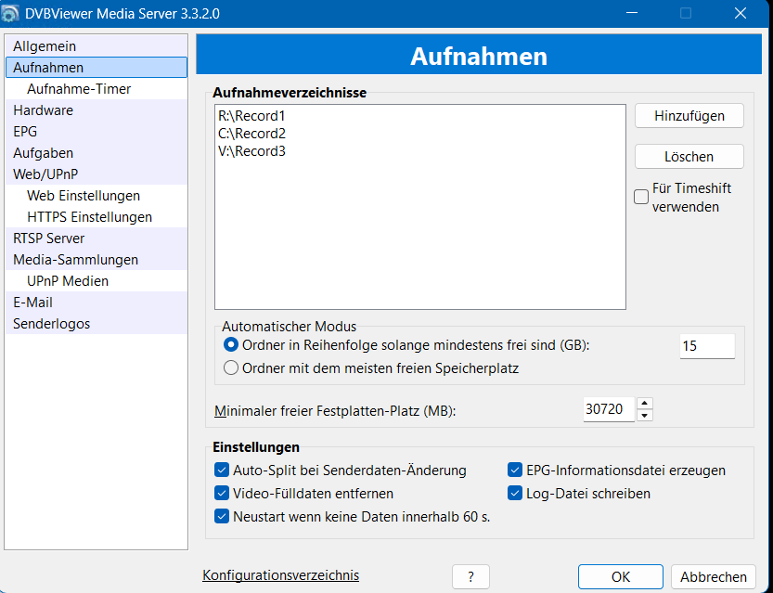Open the Konfigurationsverzeichnis link

[x=280, y=575]
